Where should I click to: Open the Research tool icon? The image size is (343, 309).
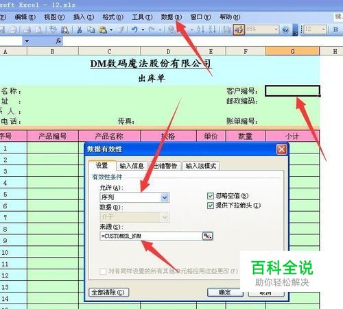65,29
